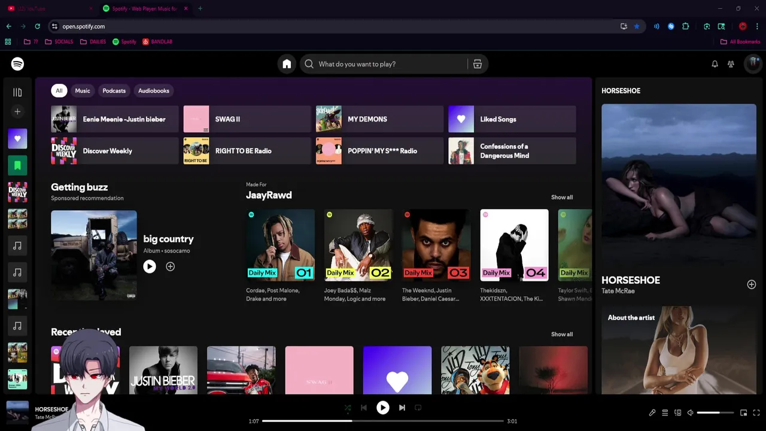This screenshot has width=766, height=431.
Task: Open Friend Activity people icon
Action: coord(731,64)
